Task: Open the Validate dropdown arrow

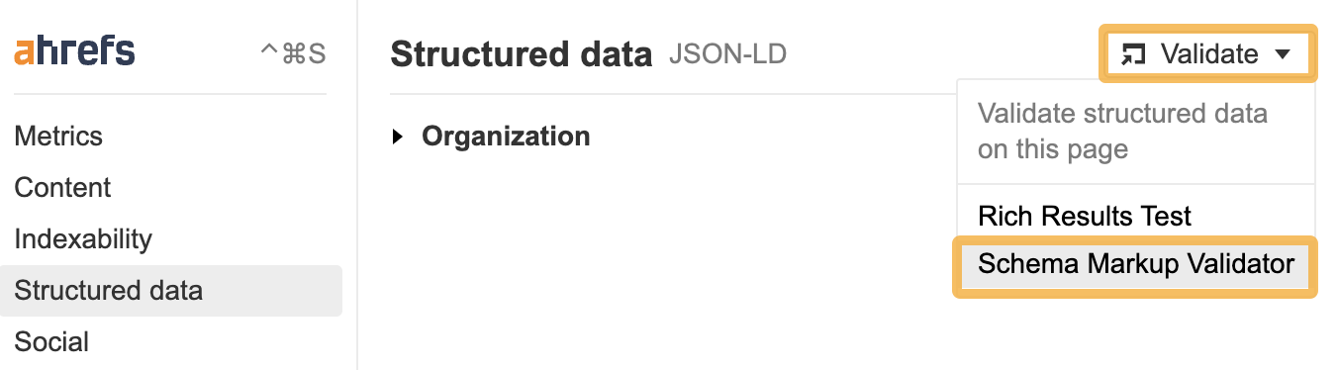Action: tap(1283, 54)
